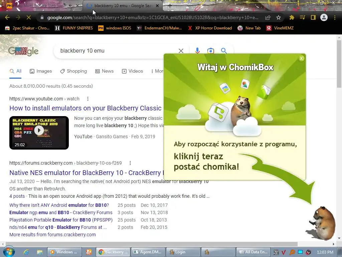Open the media controls icon in toolbar
The width and height of the screenshot is (342, 257).
(x=302, y=17)
